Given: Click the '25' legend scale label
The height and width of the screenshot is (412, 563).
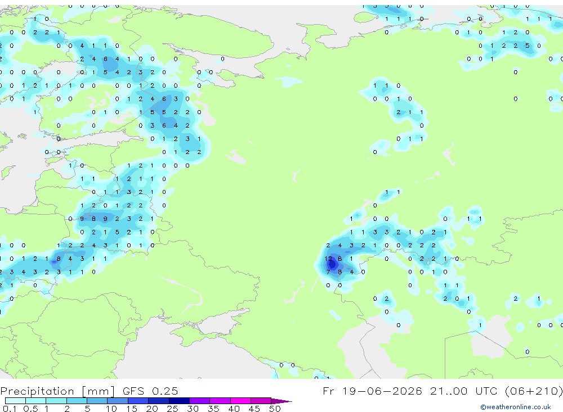Looking at the screenshot, I should tap(172, 409).
